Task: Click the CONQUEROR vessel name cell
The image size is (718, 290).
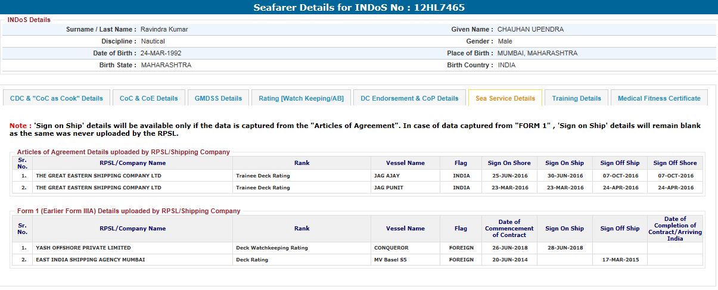Action: coord(392,248)
